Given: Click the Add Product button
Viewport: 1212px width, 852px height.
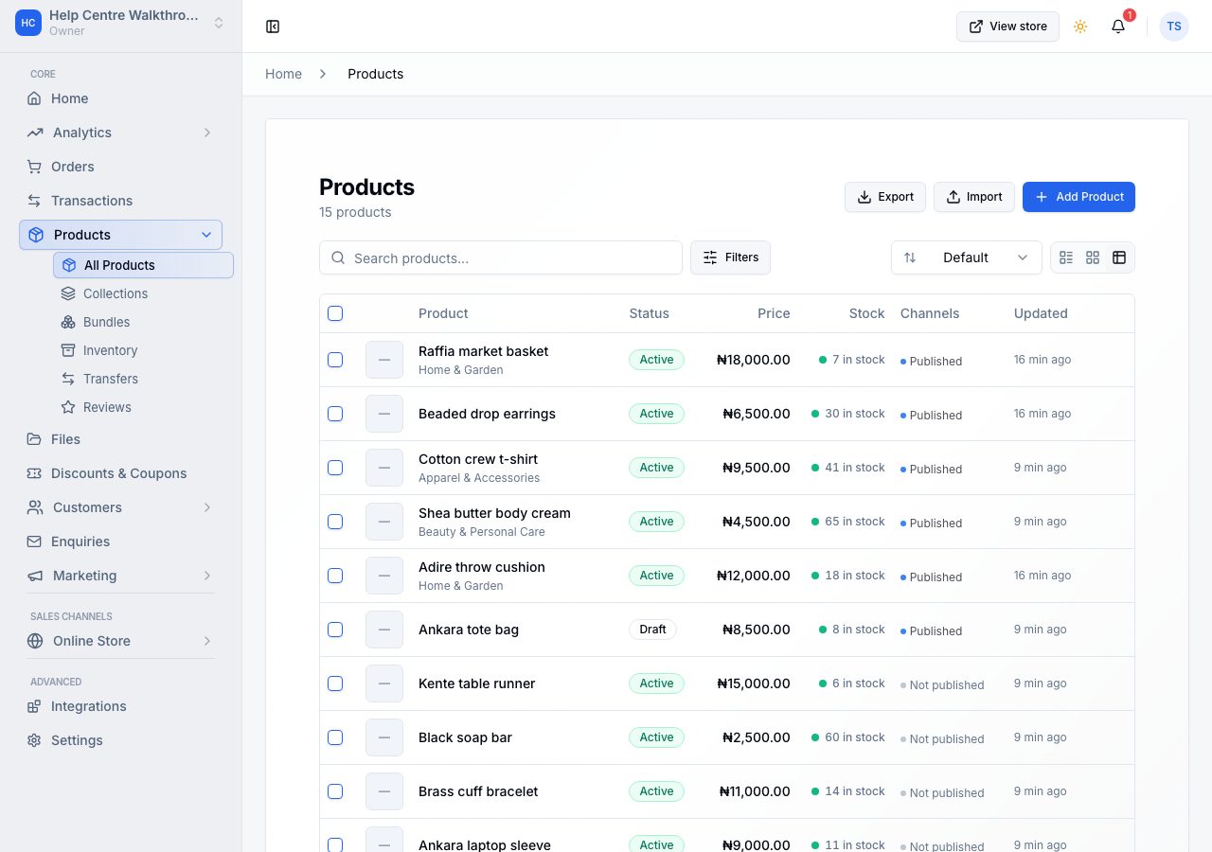Looking at the screenshot, I should [x=1078, y=197].
